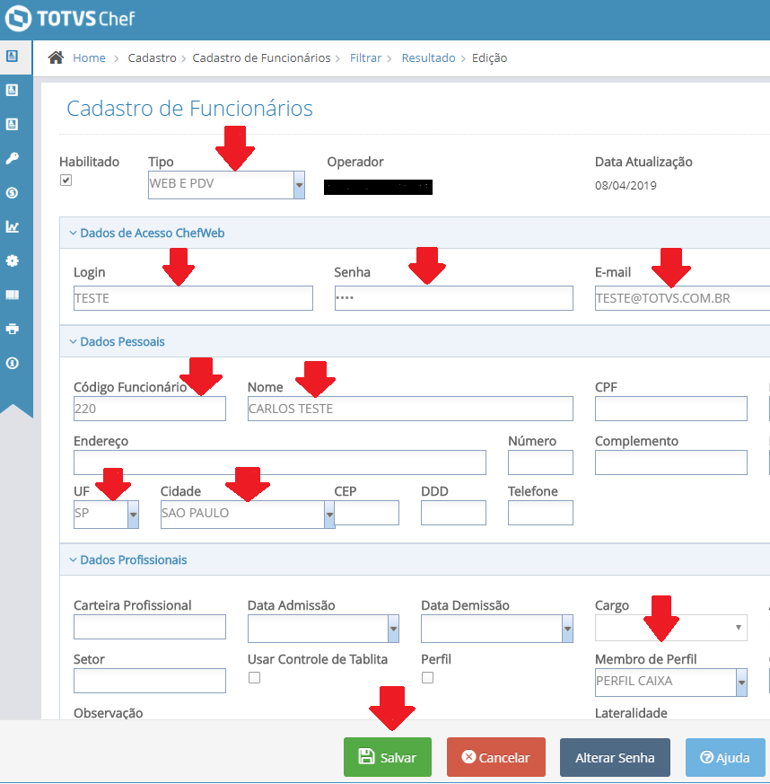Open the gear settings sidebar icon
The image size is (770, 784).
13,260
